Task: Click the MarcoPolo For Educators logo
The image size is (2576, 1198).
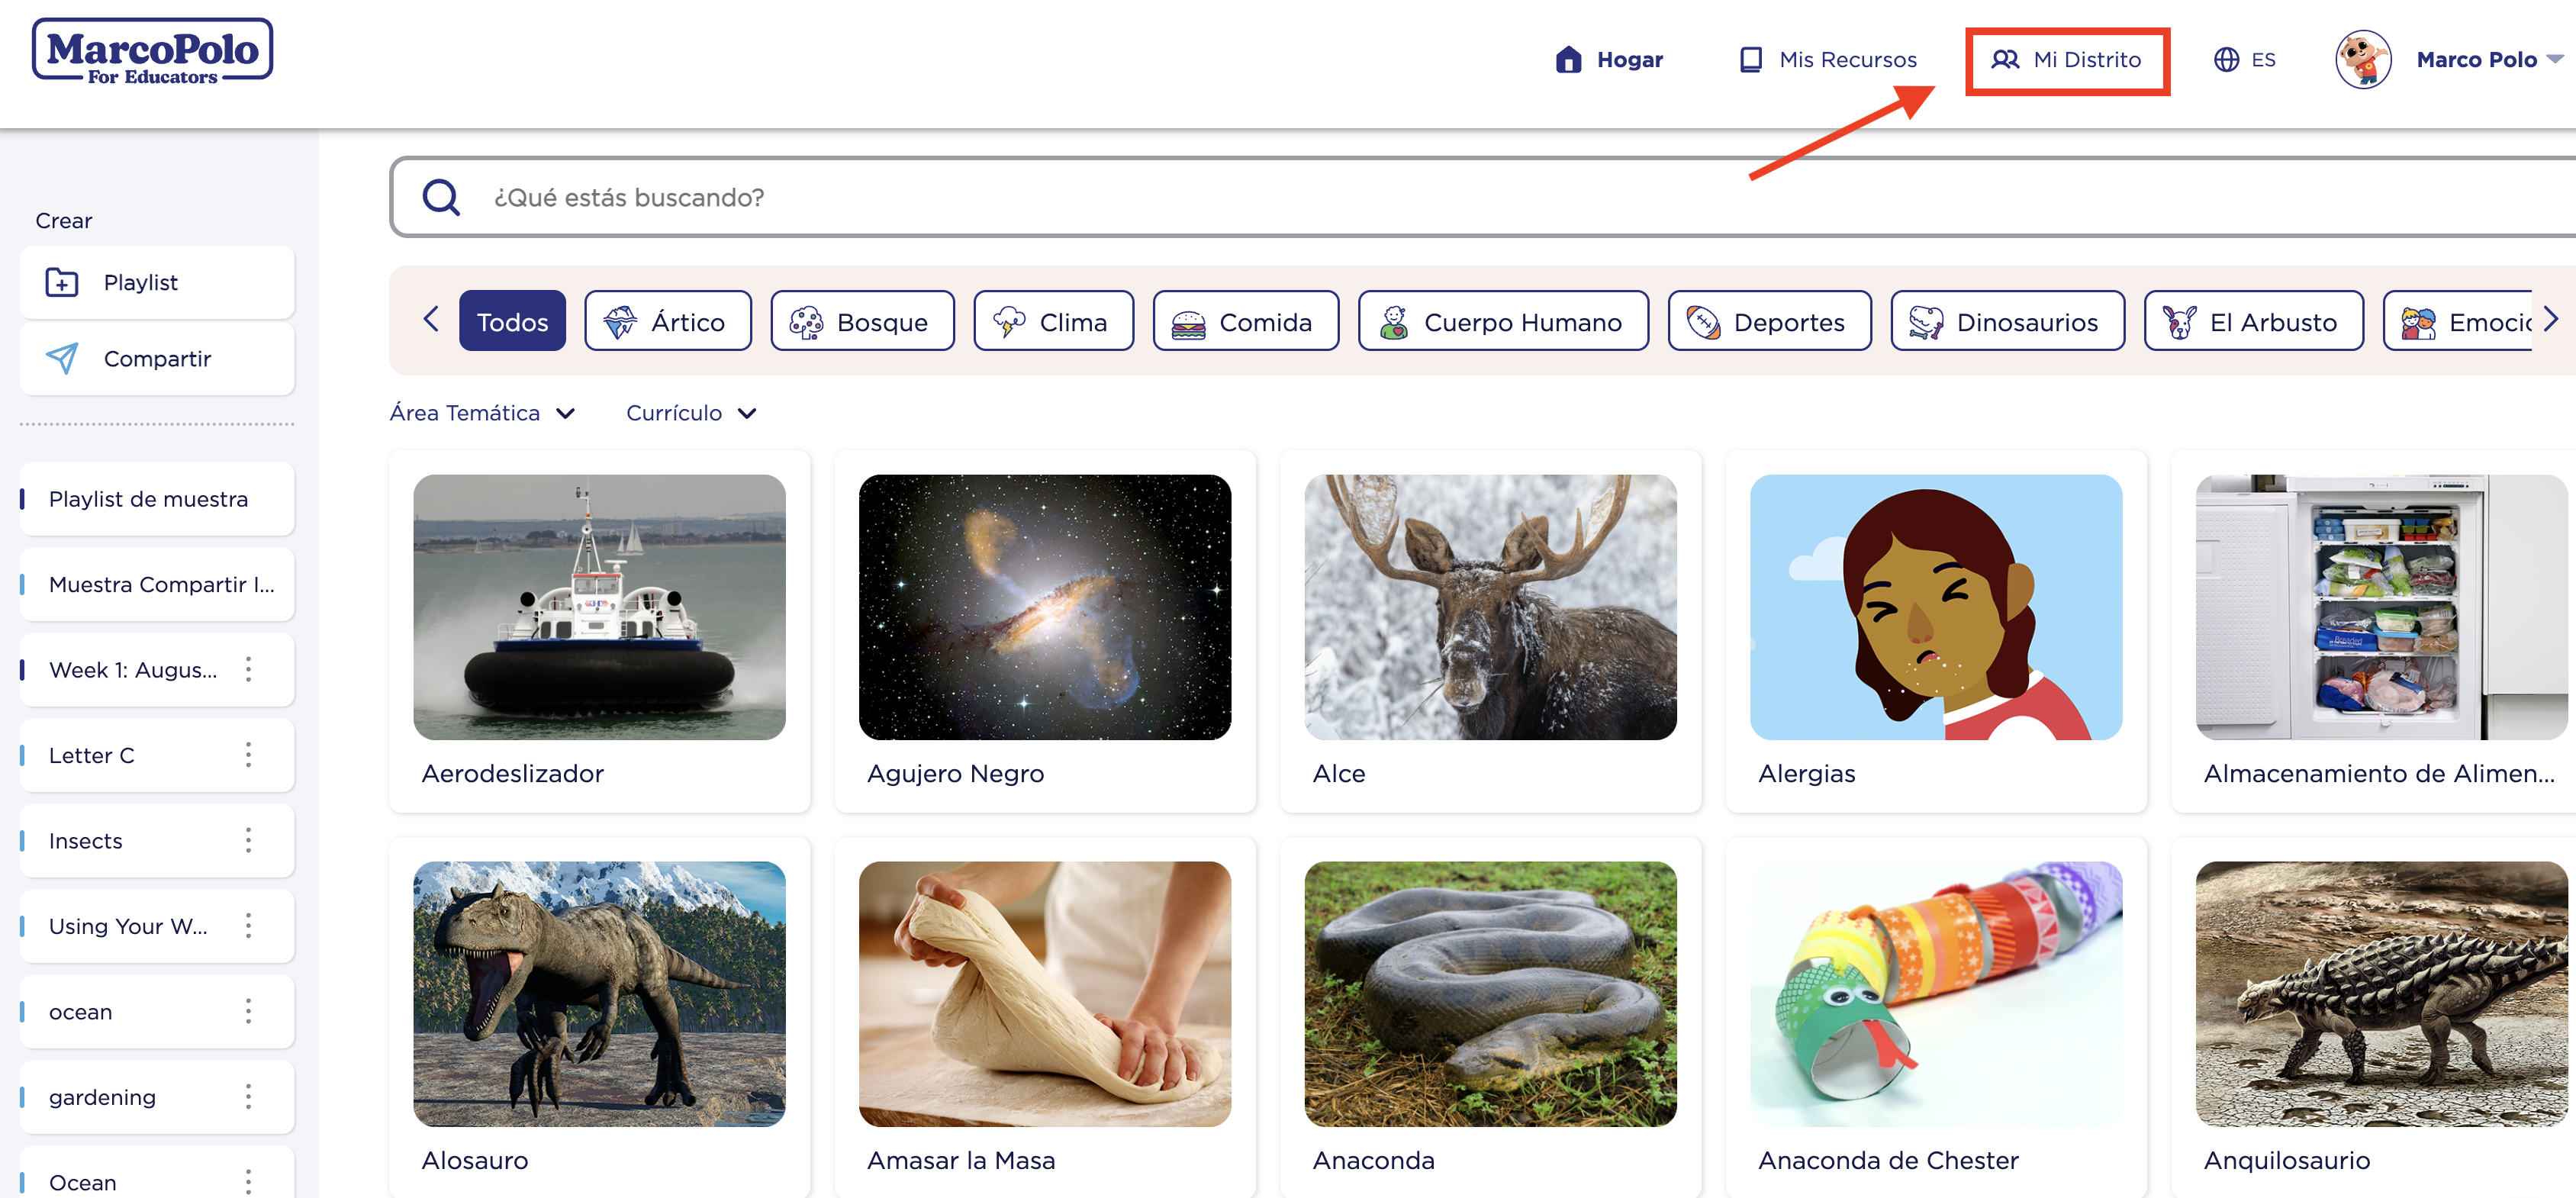Action: [152, 52]
